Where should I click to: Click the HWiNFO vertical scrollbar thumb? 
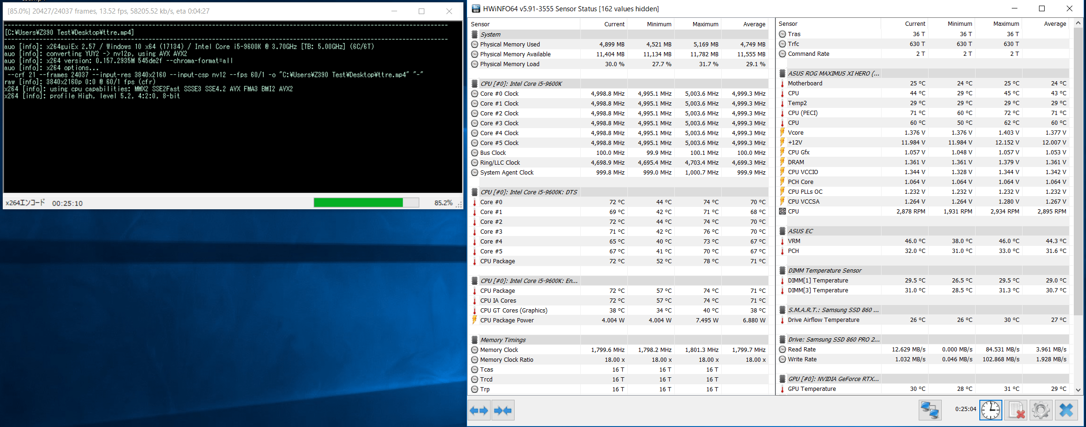click(x=1078, y=171)
